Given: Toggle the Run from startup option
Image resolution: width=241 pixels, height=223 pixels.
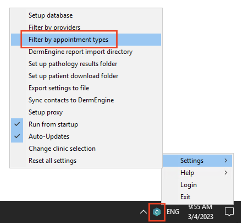Looking at the screenshot, I should [53, 124].
